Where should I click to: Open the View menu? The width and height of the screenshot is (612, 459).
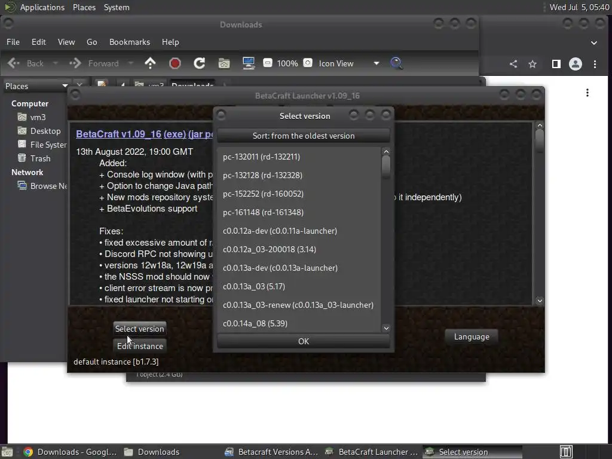click(66, 42)
